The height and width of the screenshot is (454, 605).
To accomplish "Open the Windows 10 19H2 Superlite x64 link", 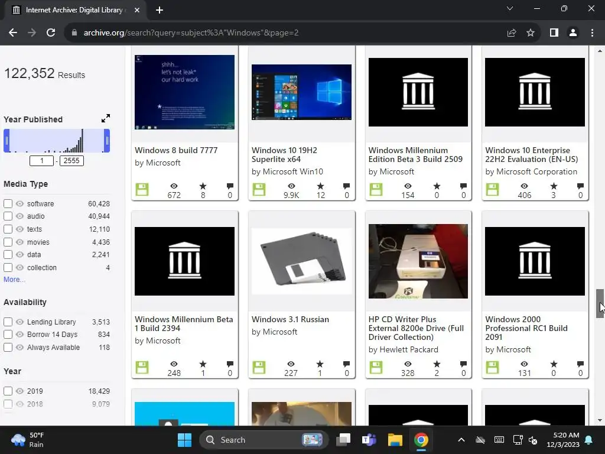I will 284,154.
